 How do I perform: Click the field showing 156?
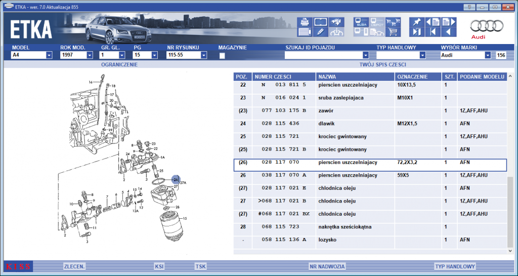[501, 55]
